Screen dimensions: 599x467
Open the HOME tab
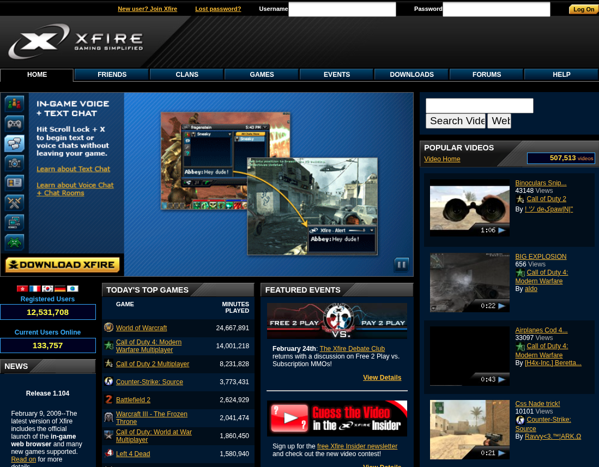(x=37, y=75)
